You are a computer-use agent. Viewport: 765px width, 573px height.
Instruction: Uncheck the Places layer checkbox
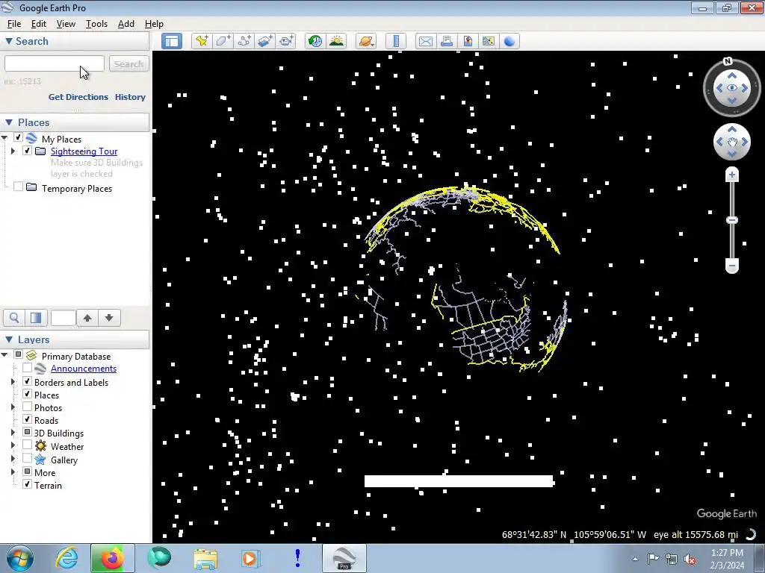tap(28, 394)
